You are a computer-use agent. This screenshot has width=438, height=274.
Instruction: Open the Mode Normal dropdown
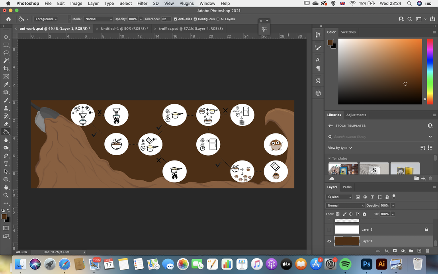pyautogui.click(x=98, y=19)
